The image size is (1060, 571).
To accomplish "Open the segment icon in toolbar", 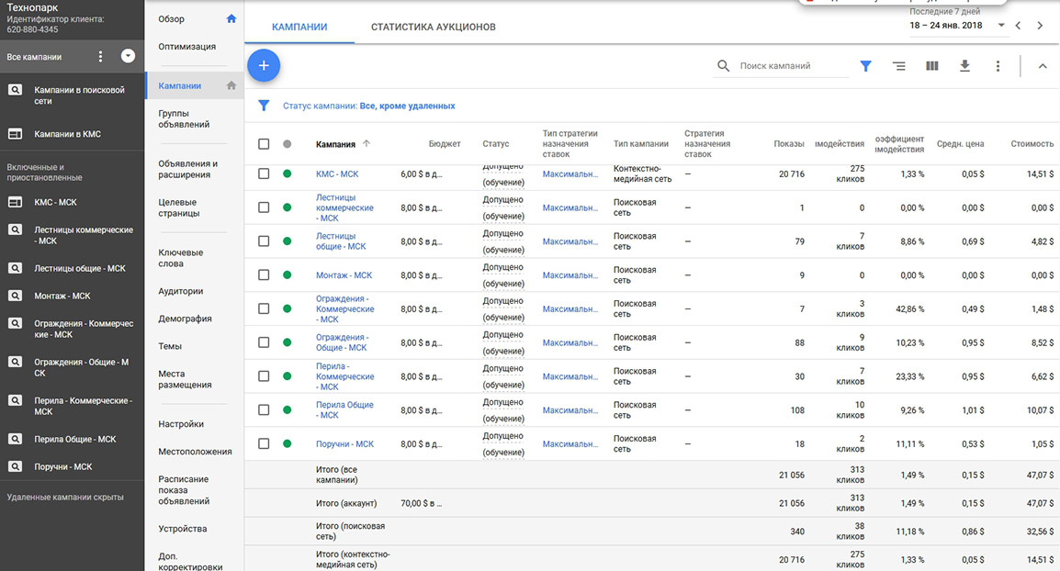I will point(898,66).
